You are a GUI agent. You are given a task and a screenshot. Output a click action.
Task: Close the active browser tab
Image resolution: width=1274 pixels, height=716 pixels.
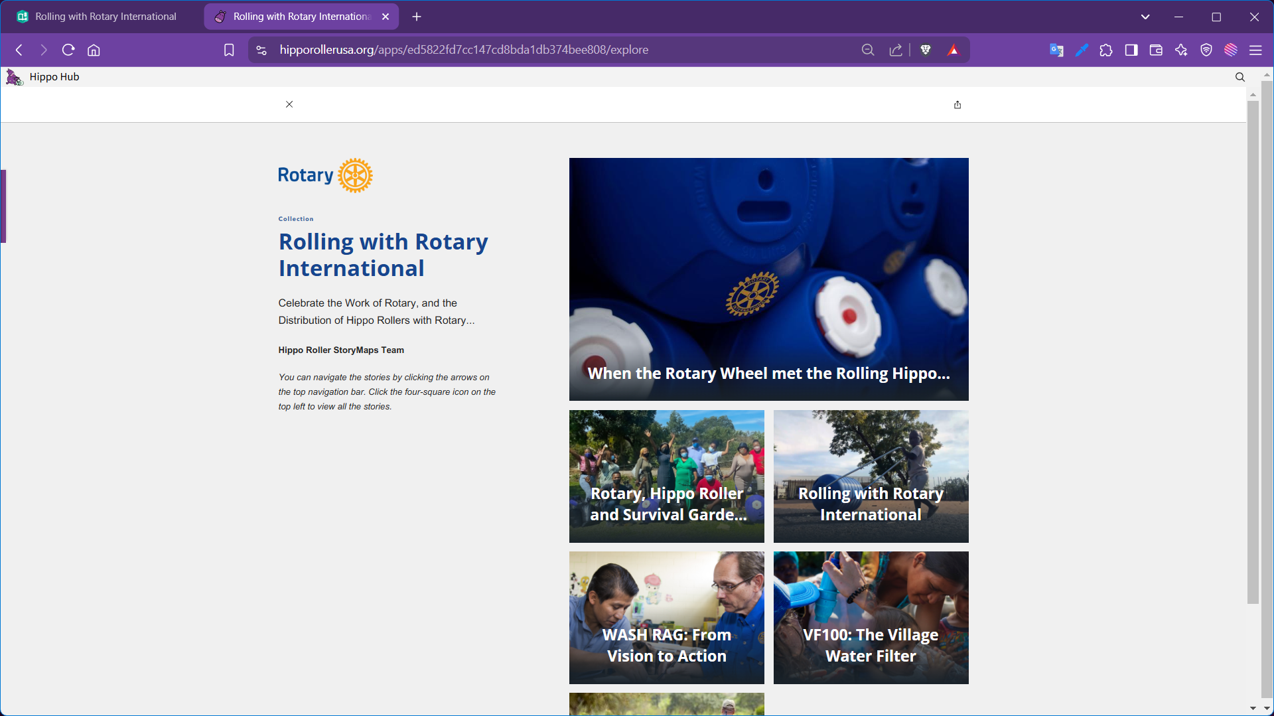pyautogui.click(x=386, y=17)
